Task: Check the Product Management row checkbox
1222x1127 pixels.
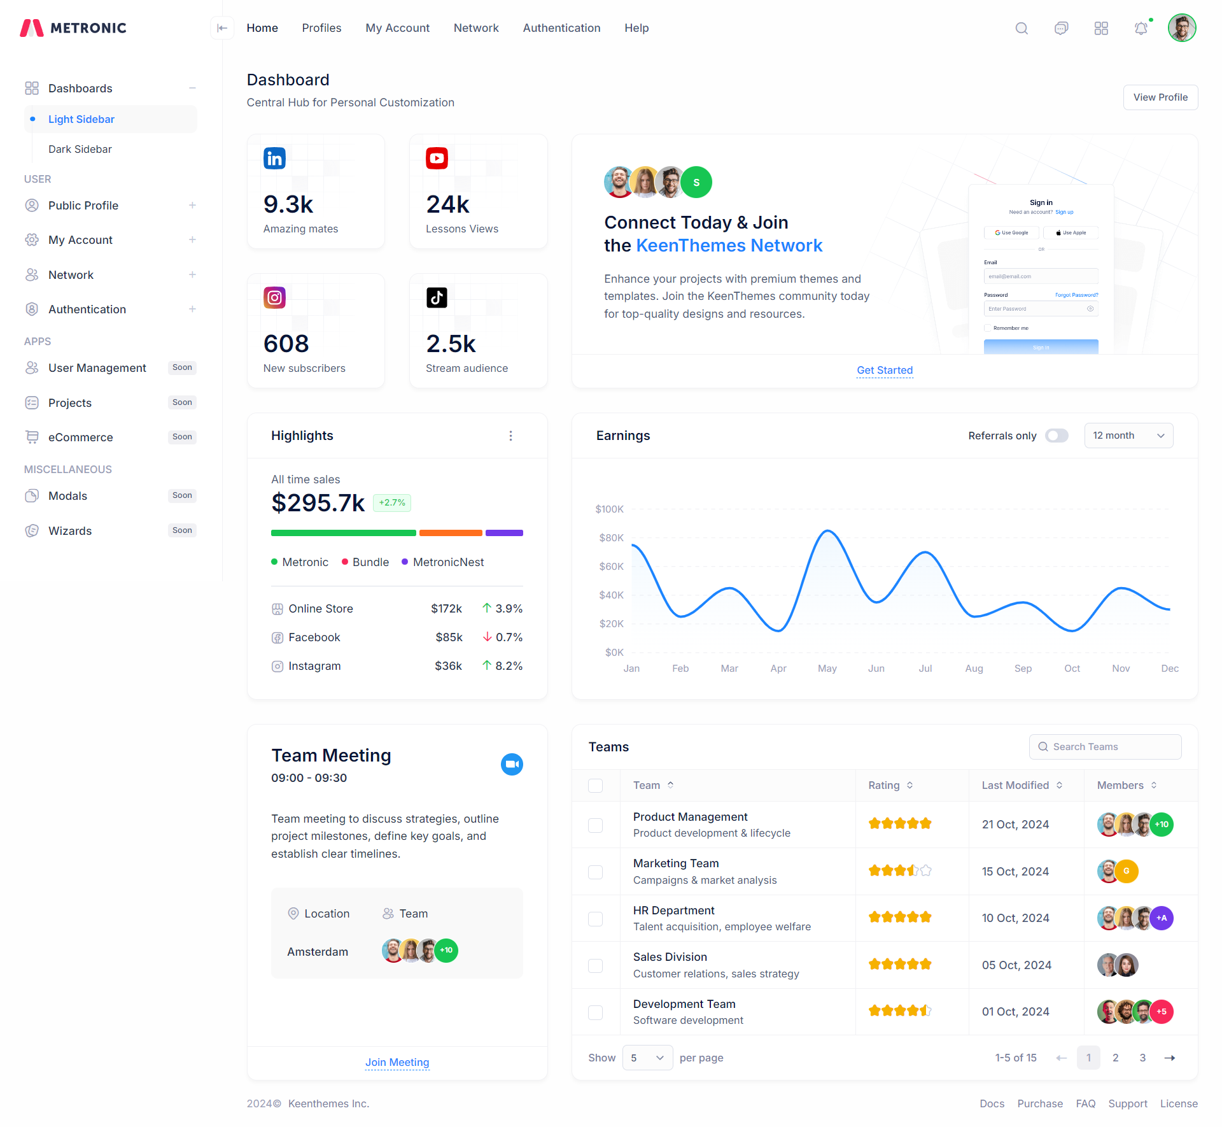Action: pyautogui.click(x=596, y=825)
